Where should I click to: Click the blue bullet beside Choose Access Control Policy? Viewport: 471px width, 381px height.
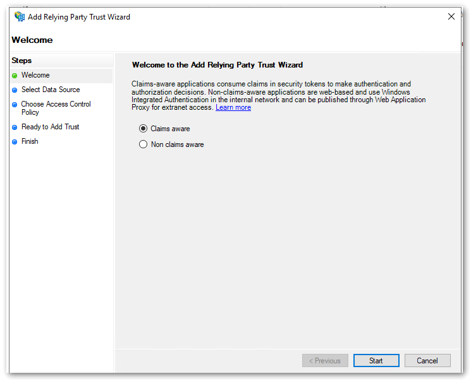15,105
